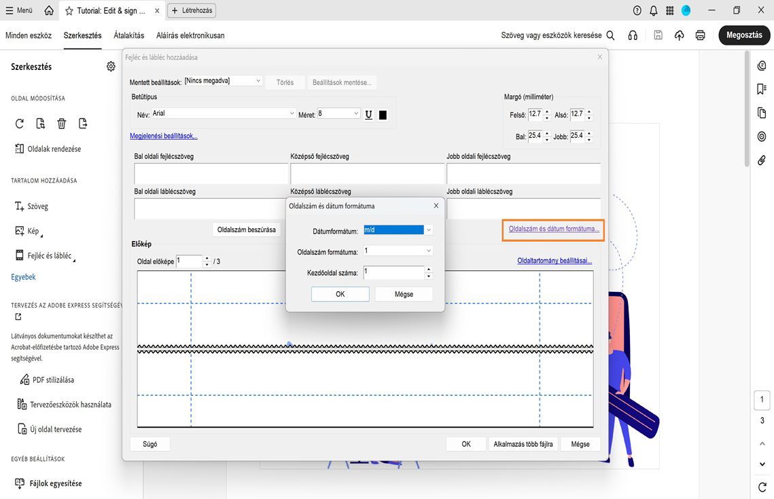
Task: Click the search magnifier icon
Action: coord(611,35)
